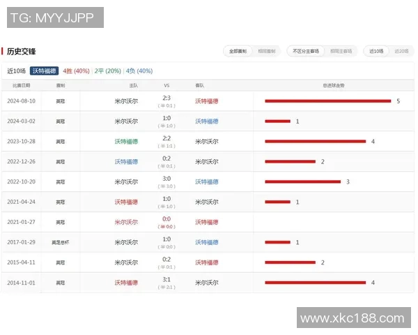The image size is (418, 335).
Task: Click the 0:0 score of 2021-01-27 match
Action: click(x=167, y=218)
